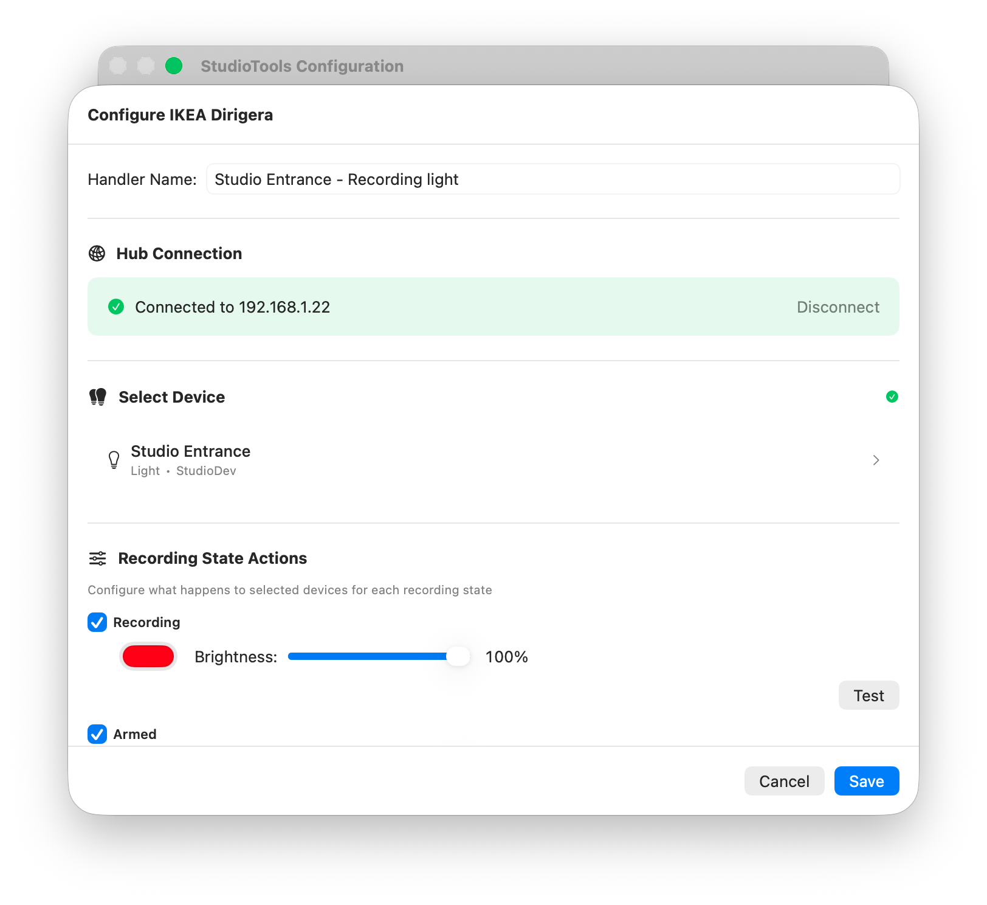
Task: Click the StudioTools Configuration title bar
Action: pyautogui.click(x=302, y=66)
